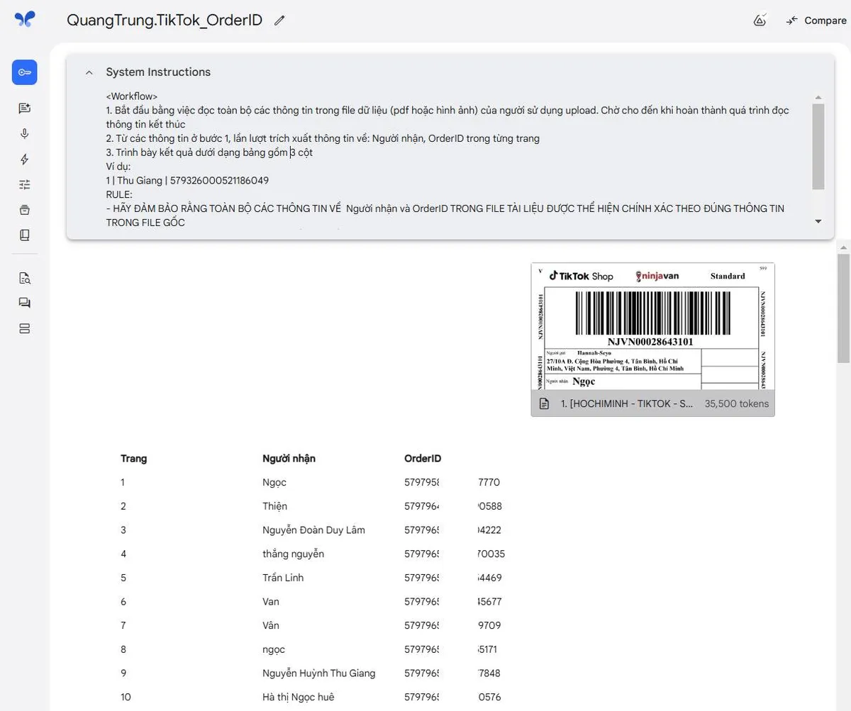Image resolution: width=851 pixels, height=711 pixels.
Task: Open the document search icon in sidebar
Action: 25,278
